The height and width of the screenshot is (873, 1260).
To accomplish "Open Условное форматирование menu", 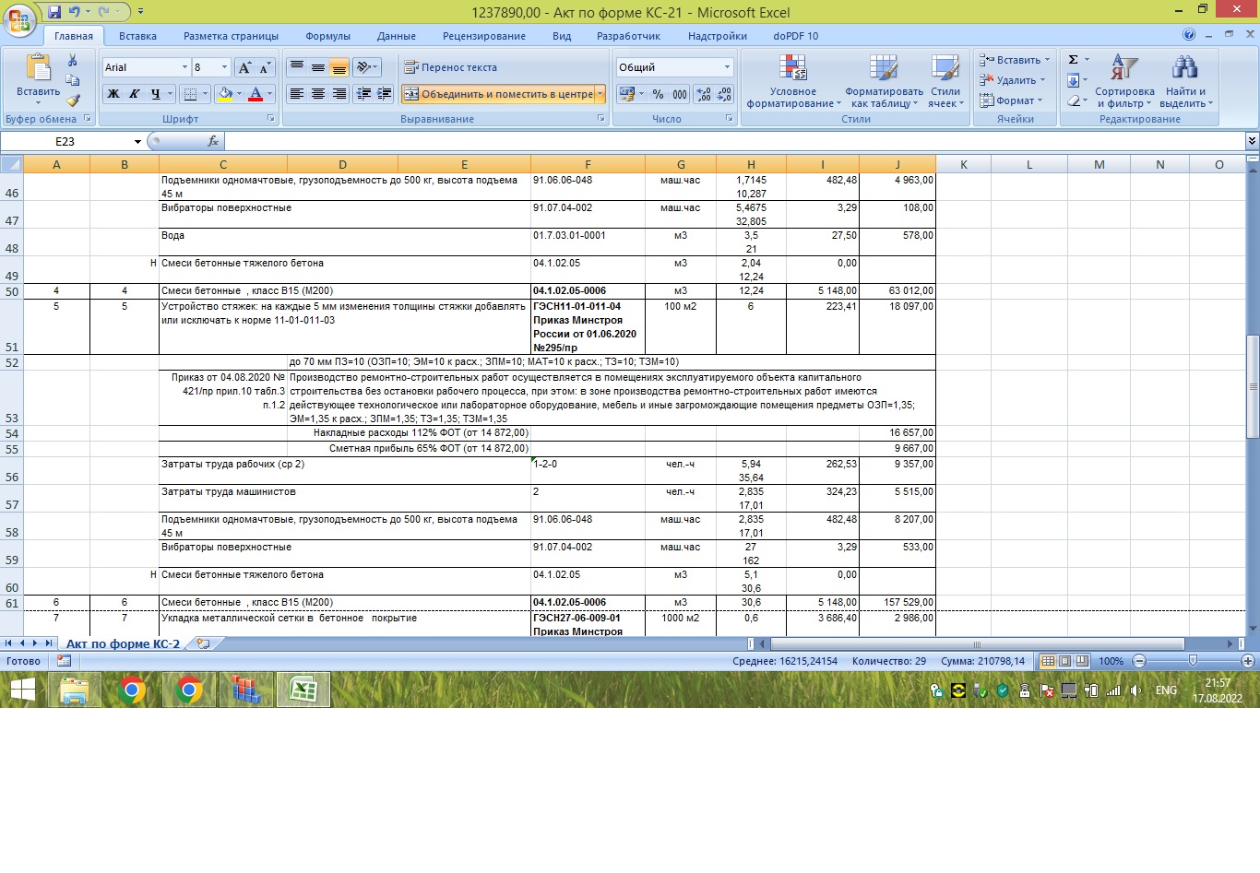I will [x=792, y=82].
